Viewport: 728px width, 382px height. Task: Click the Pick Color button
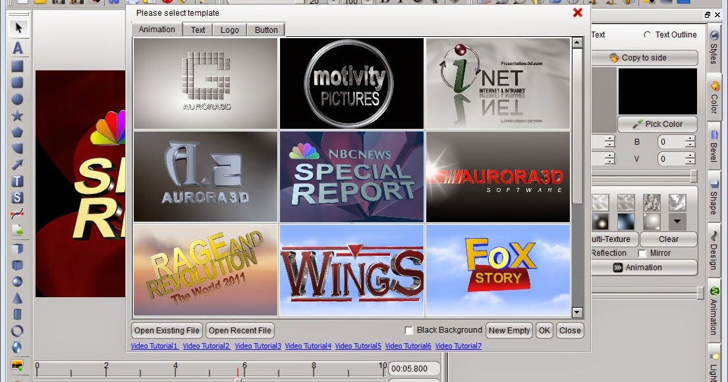point(657,124)
